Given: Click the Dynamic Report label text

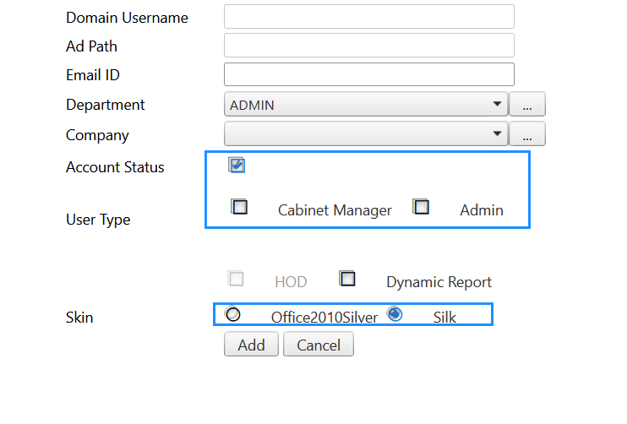Looking at the screenshot, I should (x=439, y=282).
